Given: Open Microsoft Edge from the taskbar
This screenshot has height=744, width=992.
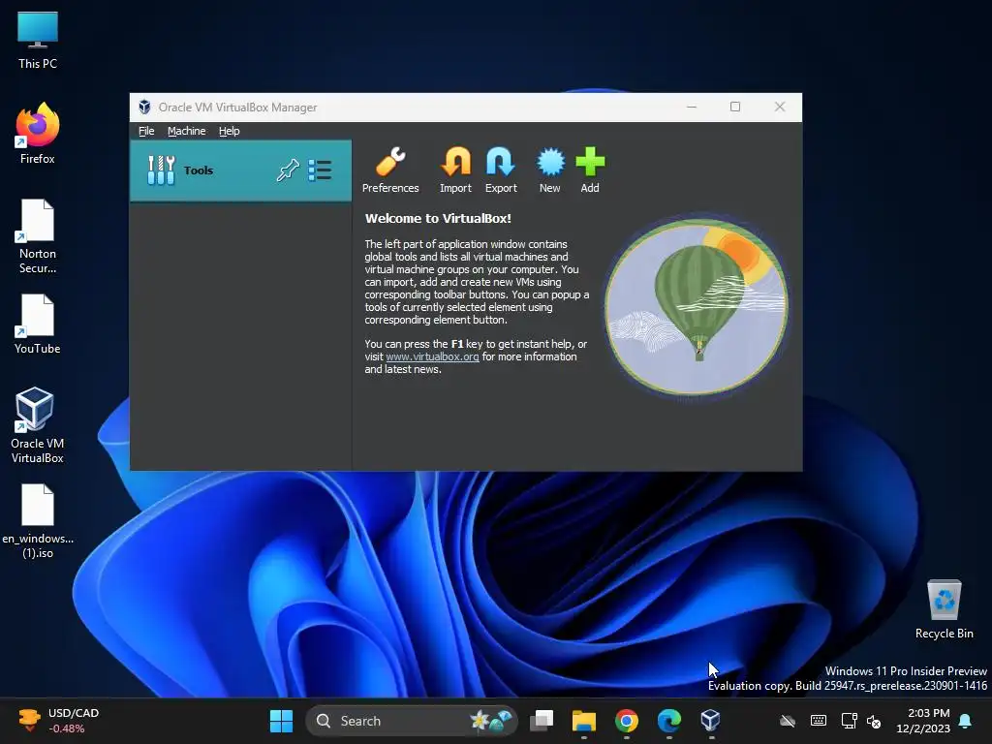Looking at the screenshot, I should (668, 721).
